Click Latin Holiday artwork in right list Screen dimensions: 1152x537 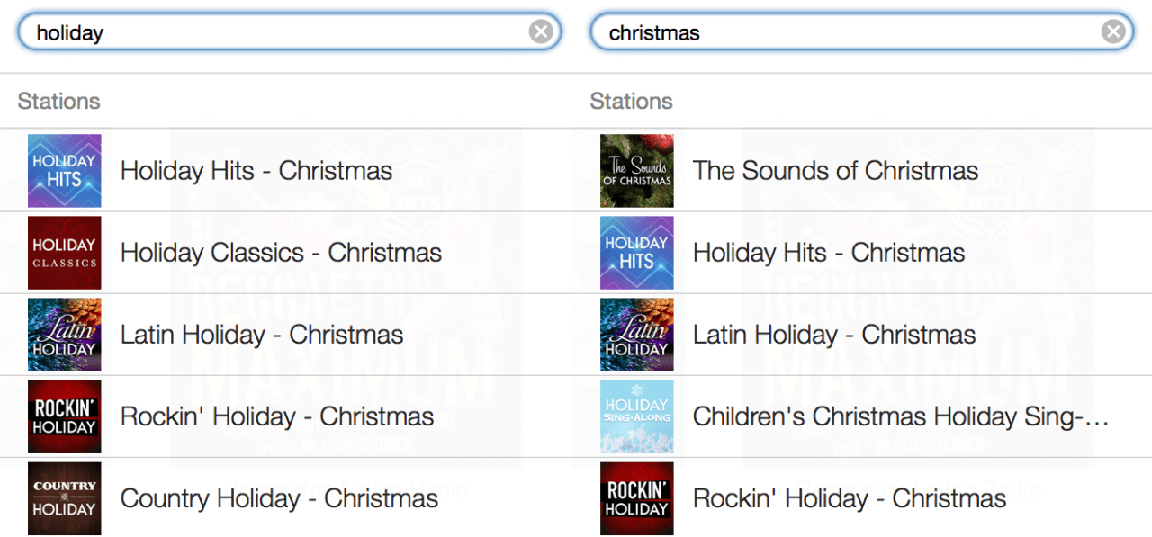click(637, 335)
